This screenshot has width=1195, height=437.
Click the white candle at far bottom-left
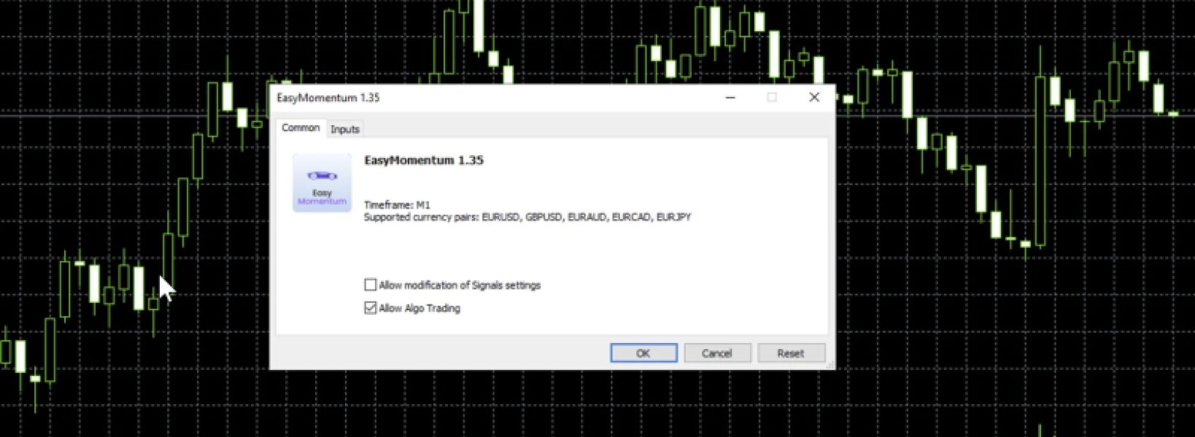pyautogui.click(x=20, y=357)
